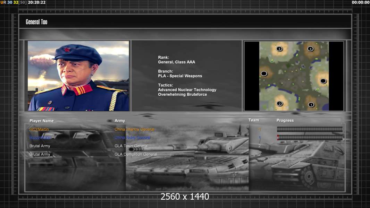Choose start position marker 3 on minimap
Image resolution: width=370 pixels, height=208 pixels.
tap(279, 49)
